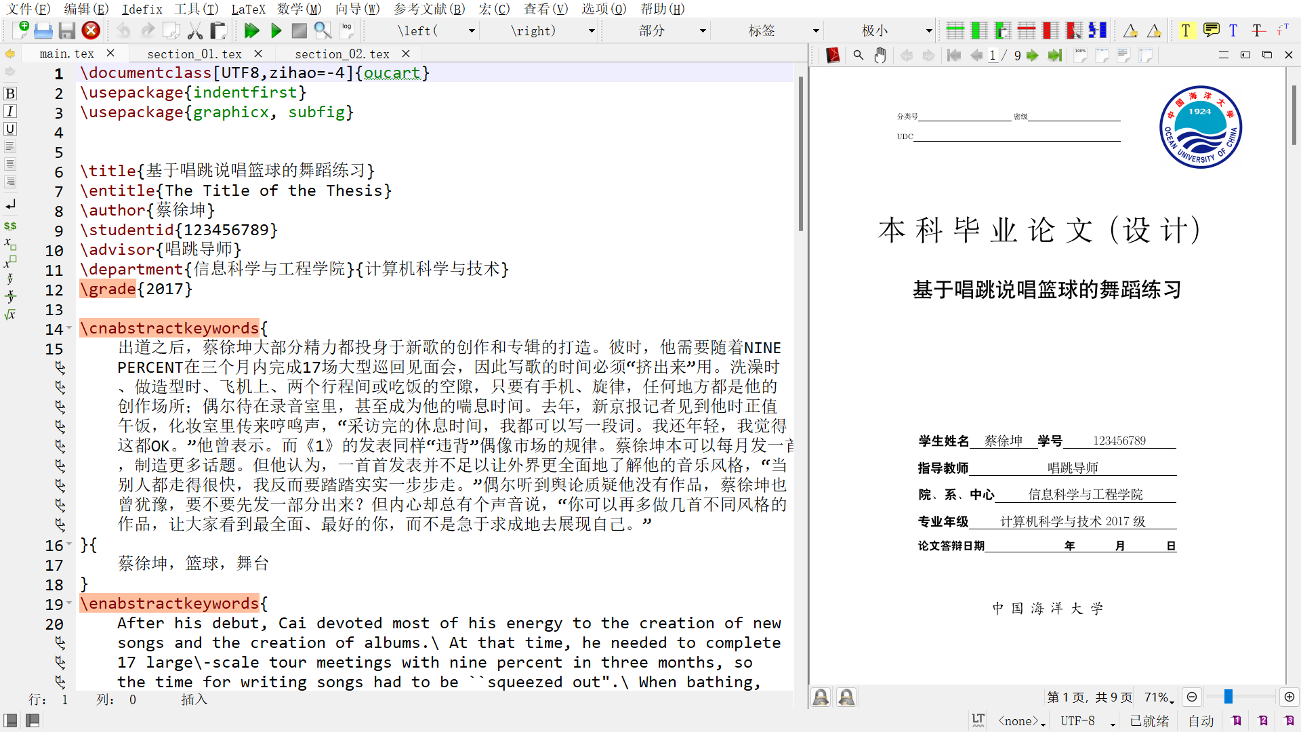Viewport: 1301px width, 732px height.
Task: Open the LaTeX menu
Action: tap(248, 9)
